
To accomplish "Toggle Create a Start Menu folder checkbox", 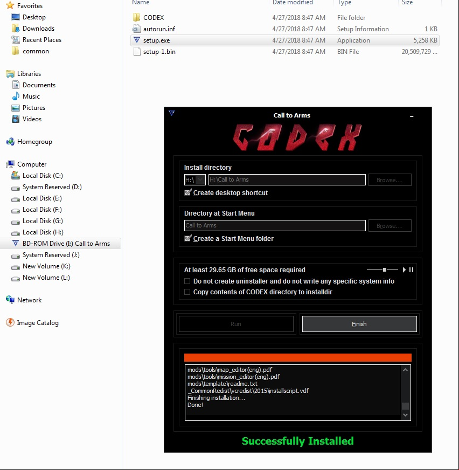I will [x=187, y=238].
